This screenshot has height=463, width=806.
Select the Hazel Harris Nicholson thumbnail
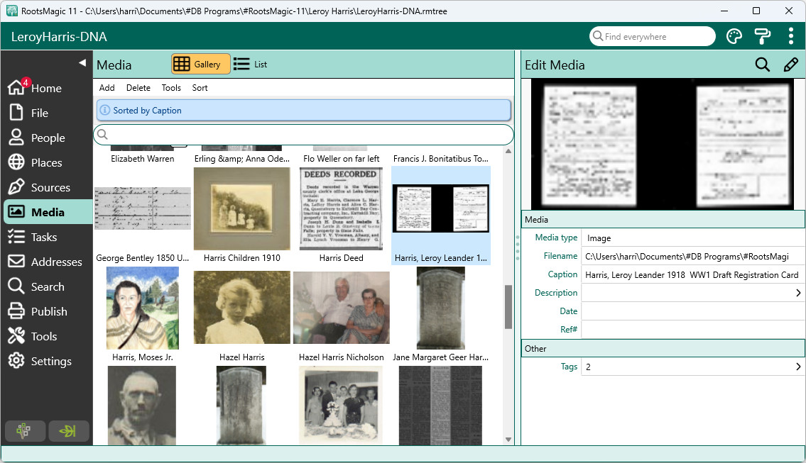pyautogui.click(x=342, y=308)
